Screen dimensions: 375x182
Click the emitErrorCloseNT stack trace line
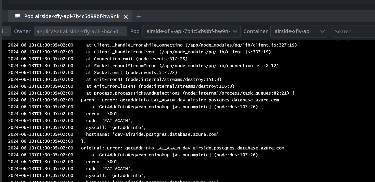click(x=121, y=86)
